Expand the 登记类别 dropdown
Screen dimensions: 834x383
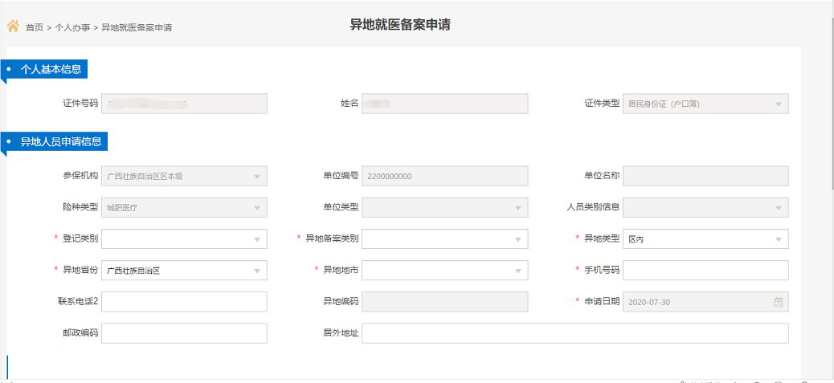click(x=184, y=239)
